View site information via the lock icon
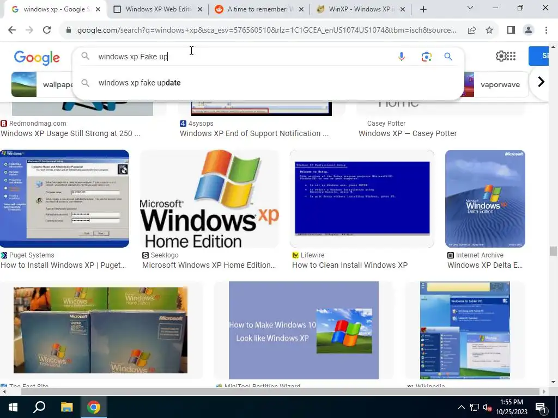Viewport: 558px width, 418px height. (69, 30)
